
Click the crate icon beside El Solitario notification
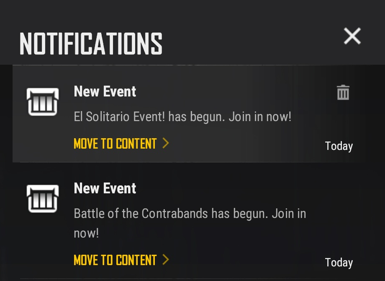click(43, 101)
